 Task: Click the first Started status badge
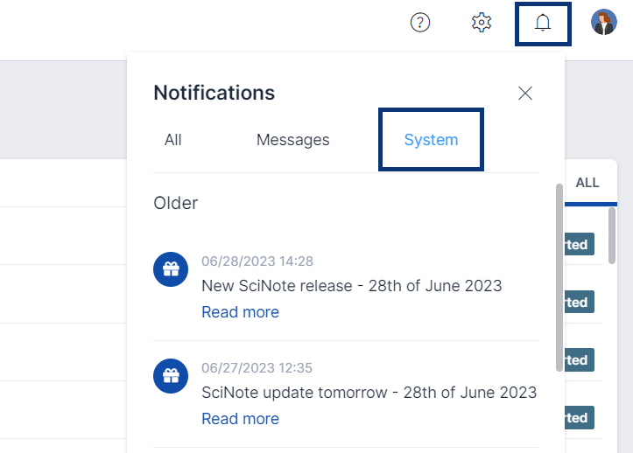click(579, 245)
